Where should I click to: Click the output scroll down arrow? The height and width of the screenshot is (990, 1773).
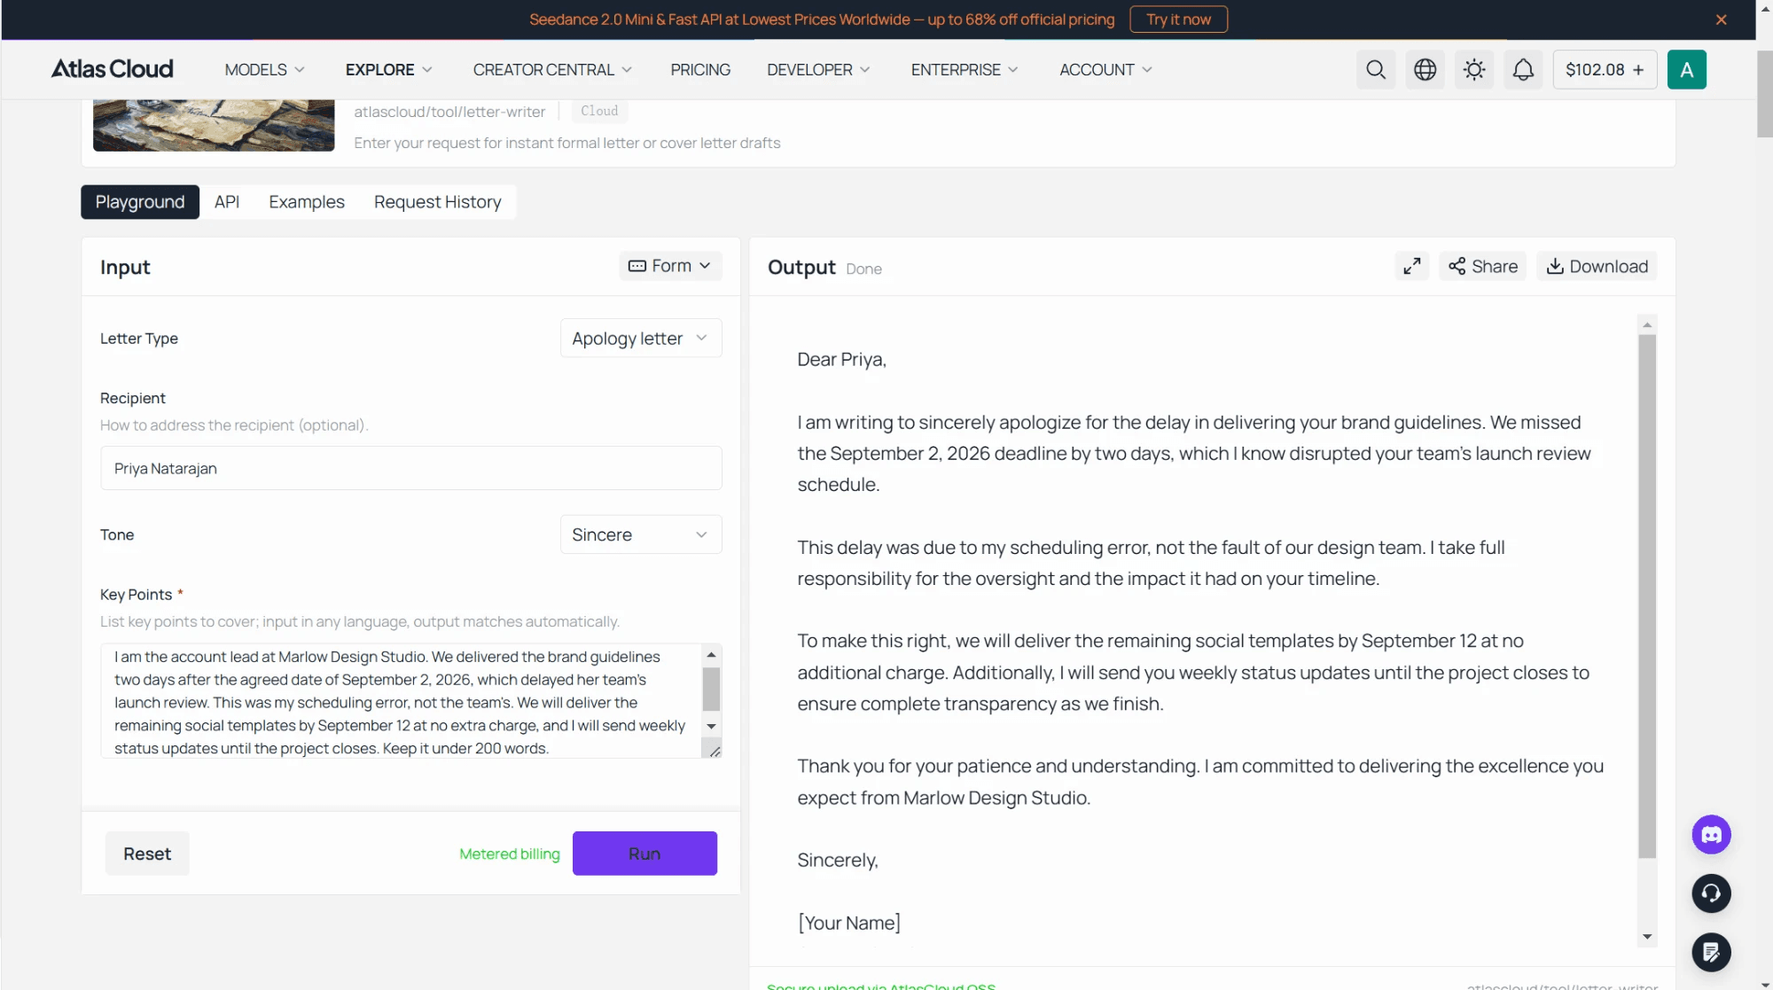click(x=1647, y=937)
